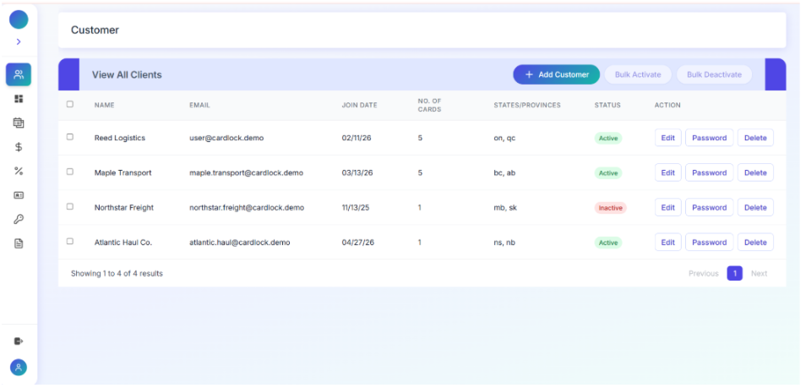
Task: Click the join date 02/11/26
Action: click(357, 138)
